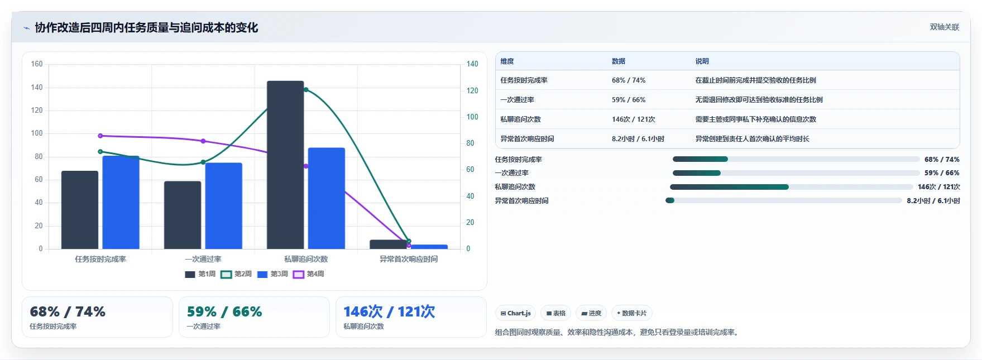Open the 68% / 74% 任务按时完成率 data card
The height and width of the screenshot is (360, 982).
(97, 317)
